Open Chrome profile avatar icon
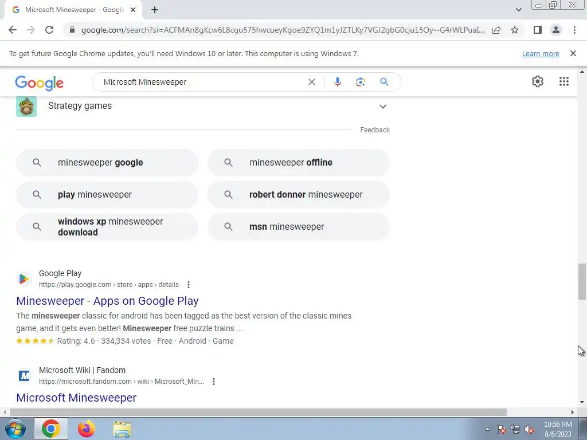587x440 pixels. click(x=556, y=30)
